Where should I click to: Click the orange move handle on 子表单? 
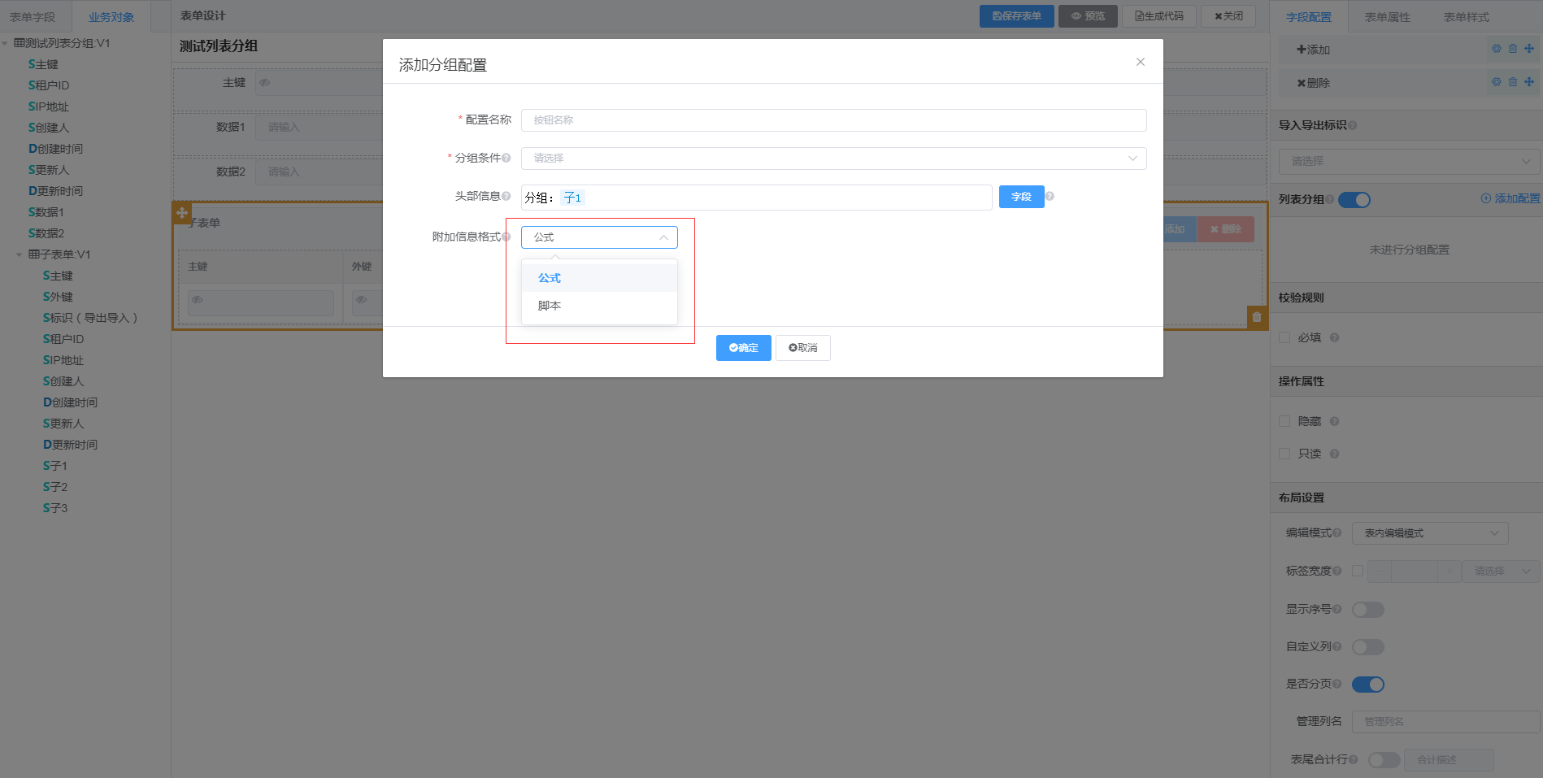coord(182,213)
